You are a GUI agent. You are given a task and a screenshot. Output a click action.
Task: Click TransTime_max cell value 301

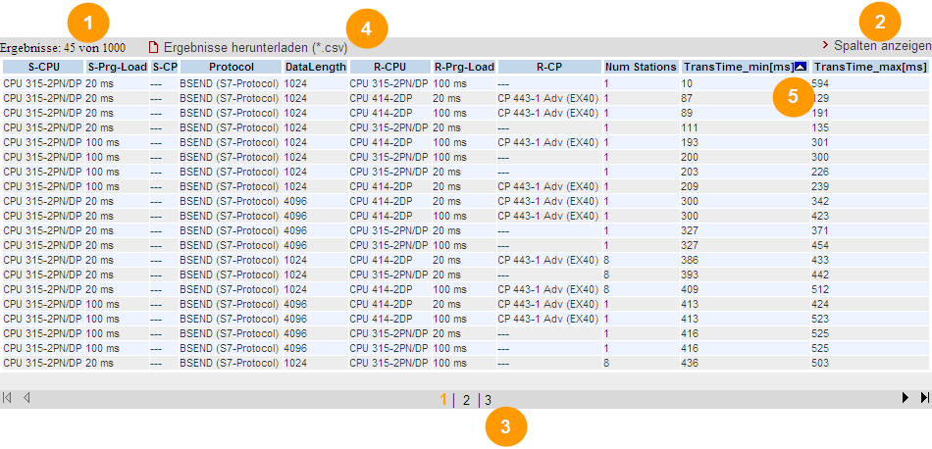click(x=820, y=142)
